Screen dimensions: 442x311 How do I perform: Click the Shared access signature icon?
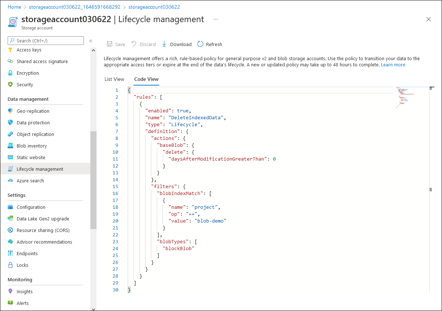pos(10,62)
